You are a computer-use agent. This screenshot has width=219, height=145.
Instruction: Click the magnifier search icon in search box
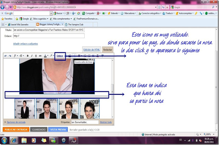(213, 7)
